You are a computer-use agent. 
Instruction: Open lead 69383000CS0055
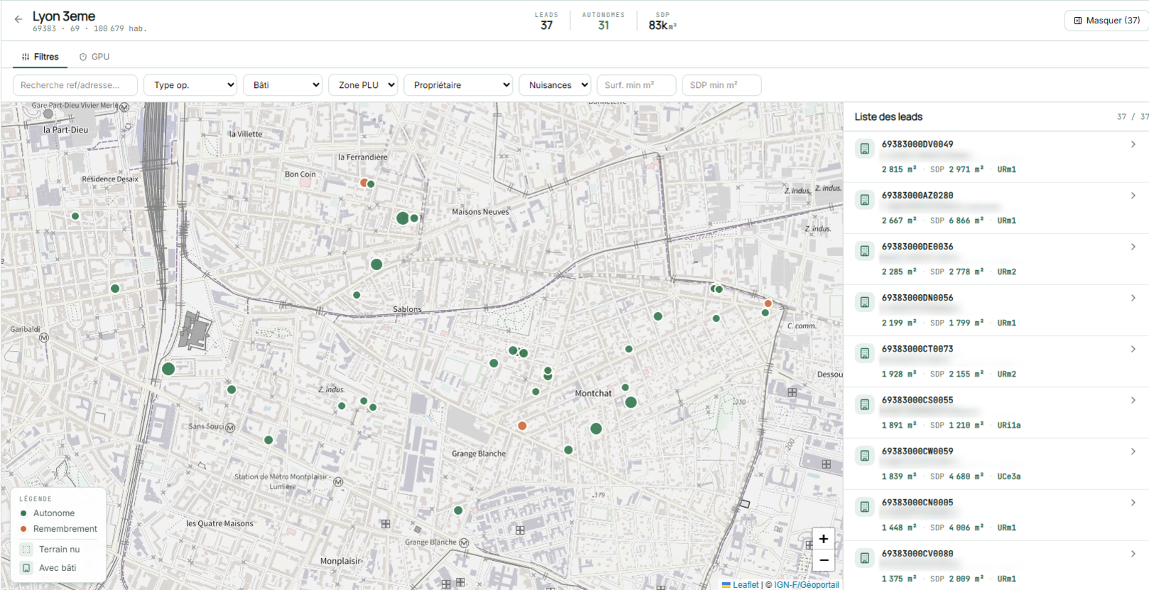tap(996, 412)
